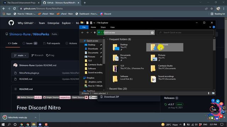
Task: Open the Shimoro-Rune profile link
Action: coord(20,34)
